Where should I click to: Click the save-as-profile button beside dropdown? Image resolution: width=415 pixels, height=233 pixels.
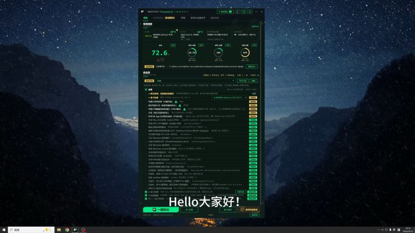[x=243, y=81]
